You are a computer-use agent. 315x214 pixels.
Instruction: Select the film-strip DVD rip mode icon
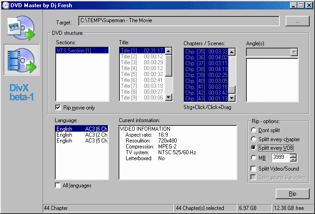coord(22,60)
